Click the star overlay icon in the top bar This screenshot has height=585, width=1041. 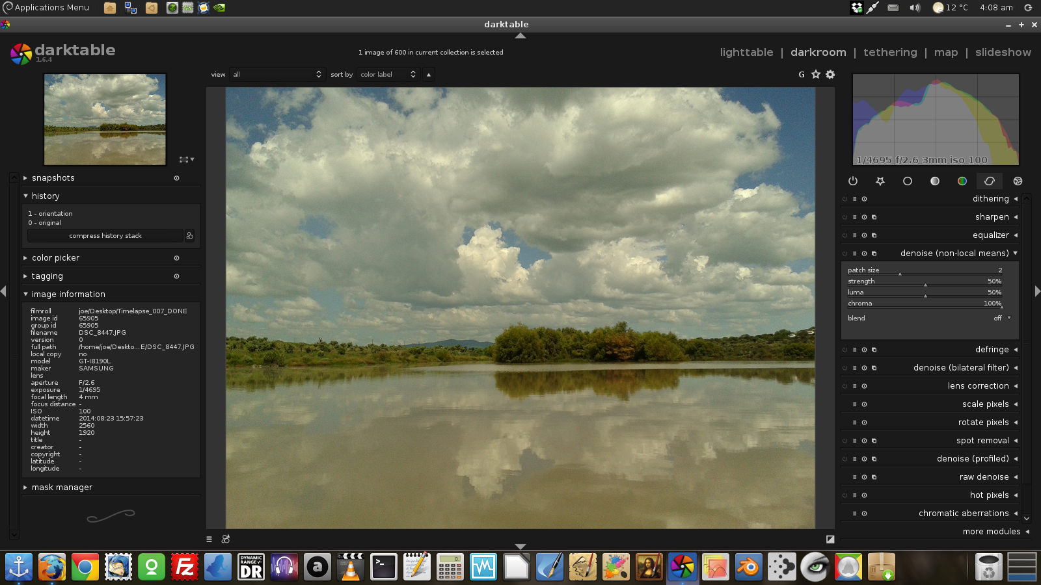pyautogui.click(x=816, y=75)
